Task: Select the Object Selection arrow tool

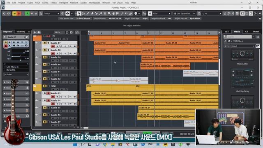Action: (79, 14)
